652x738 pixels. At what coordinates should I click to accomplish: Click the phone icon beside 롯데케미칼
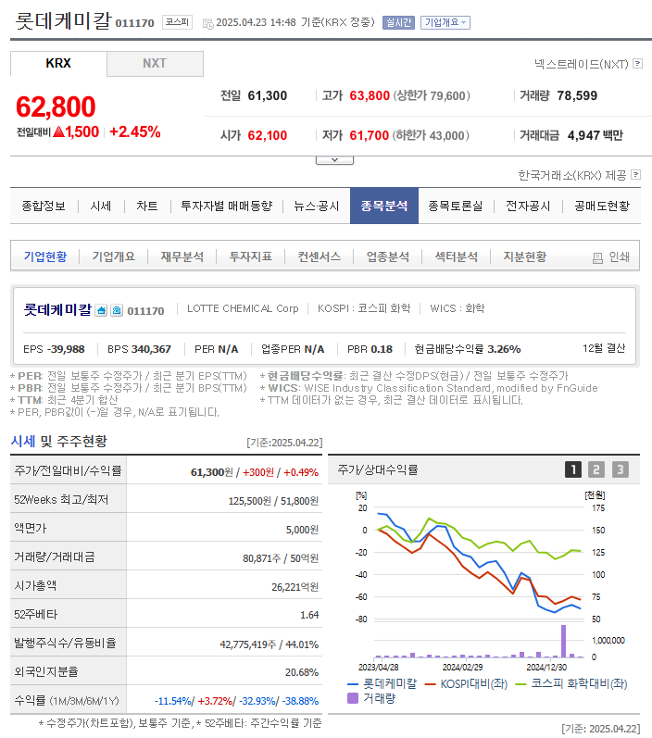[x=117, y=310]
